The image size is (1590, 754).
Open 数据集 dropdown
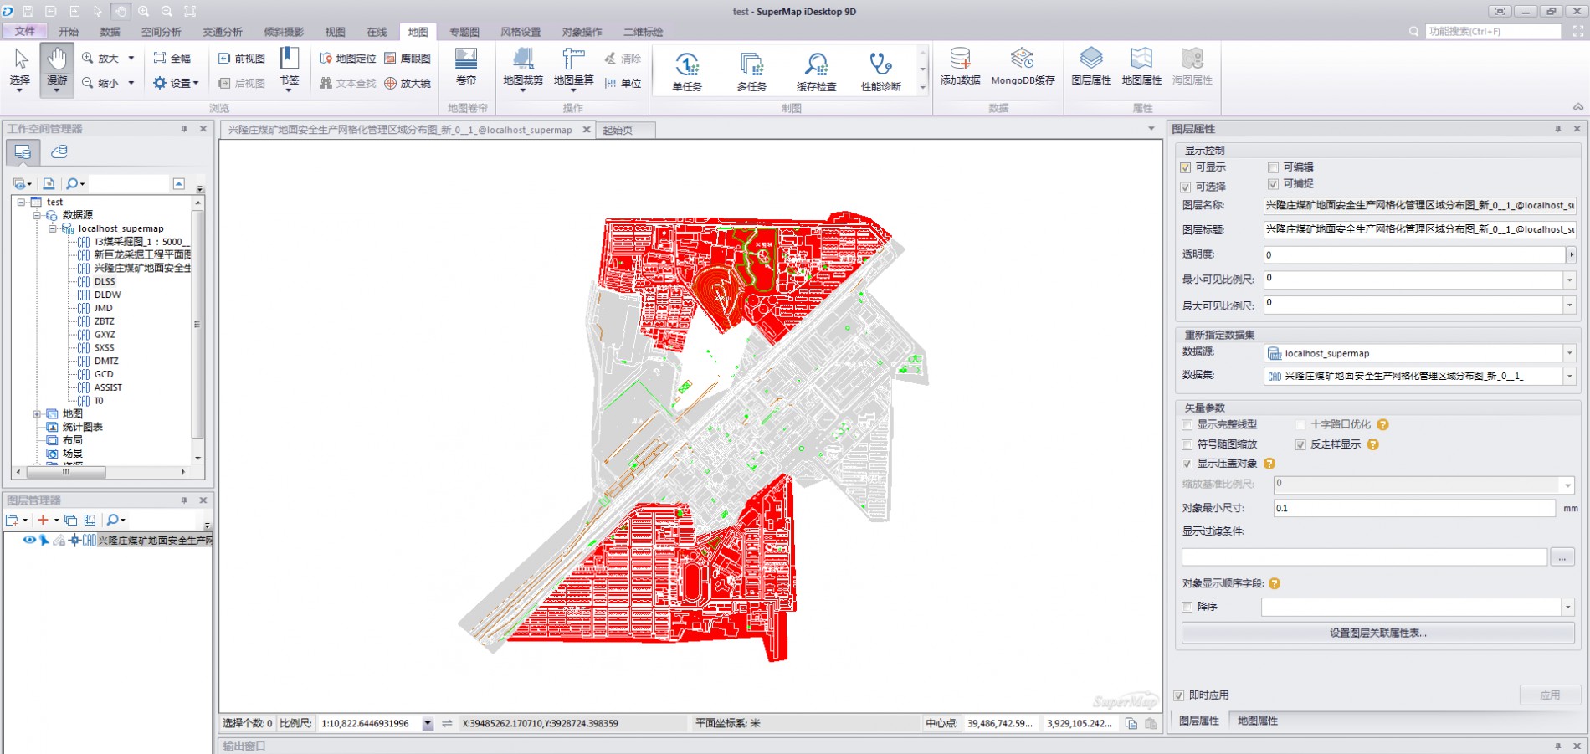click(x=1570, y=377)
